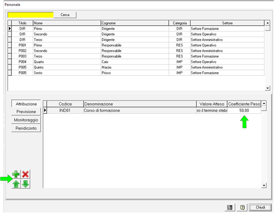
Task: Switch to the Attribuzione tab
Action: [26, 104]
